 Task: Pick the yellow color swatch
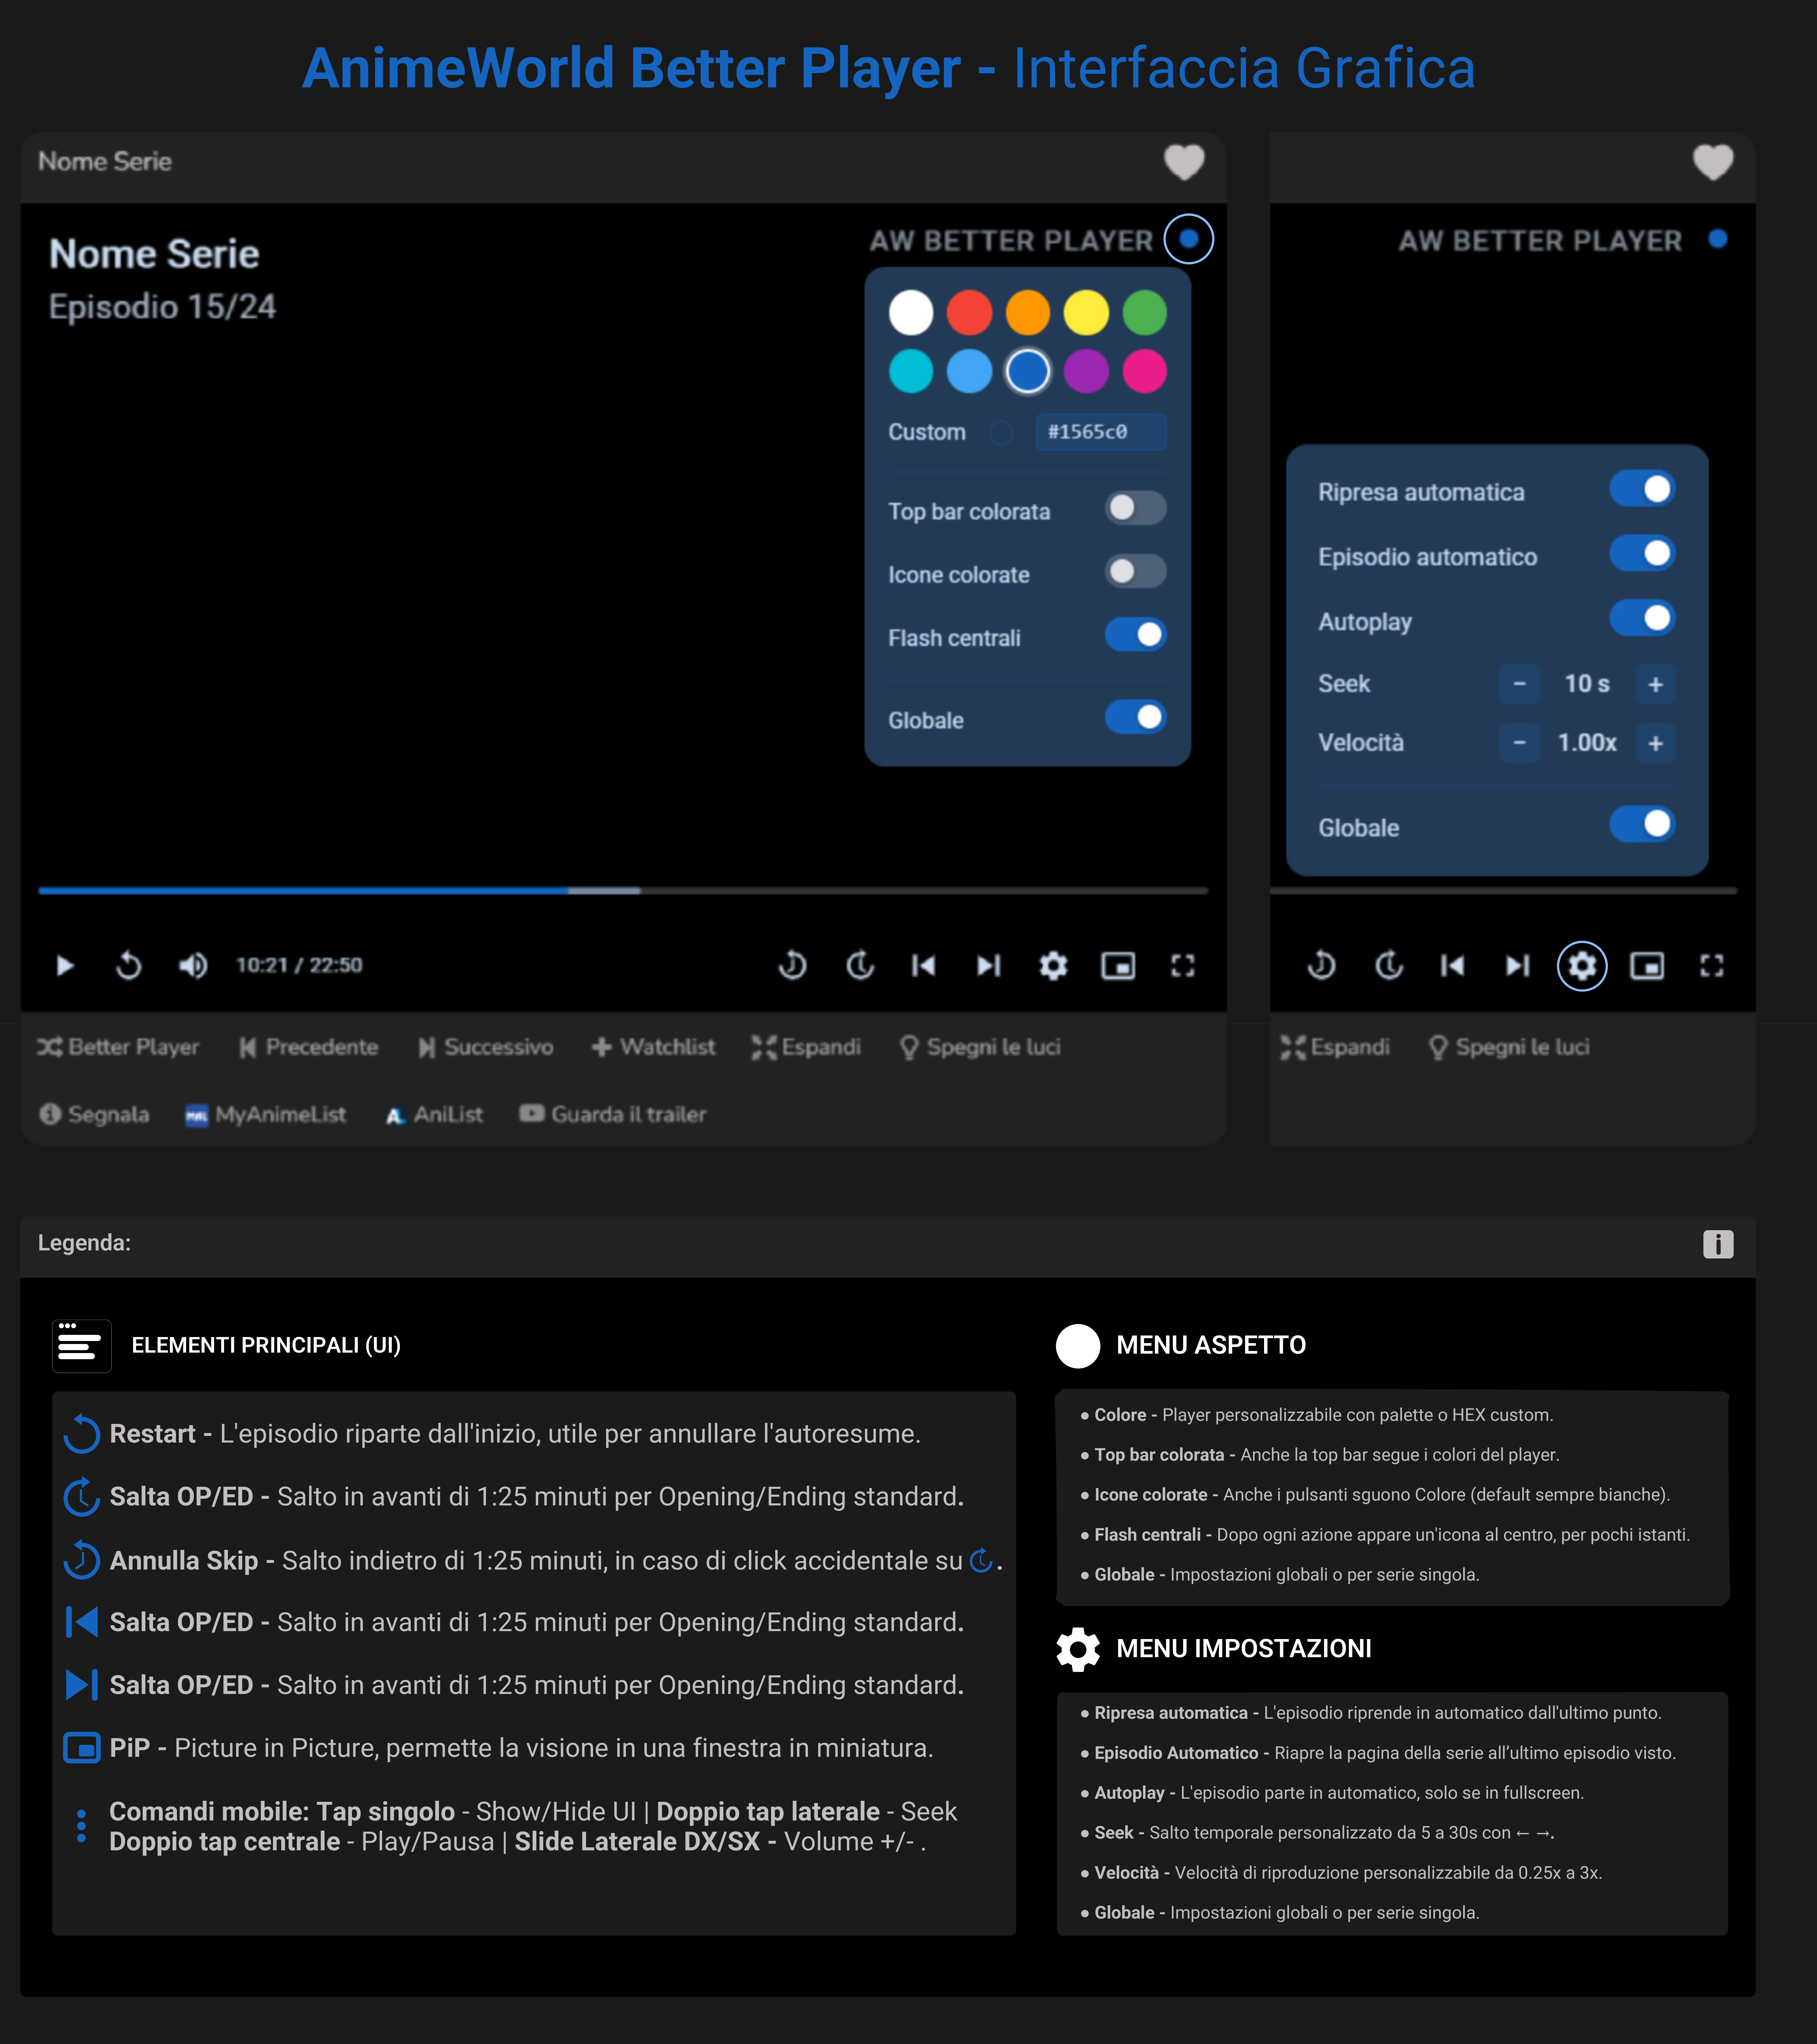[x=1086, y=313]
